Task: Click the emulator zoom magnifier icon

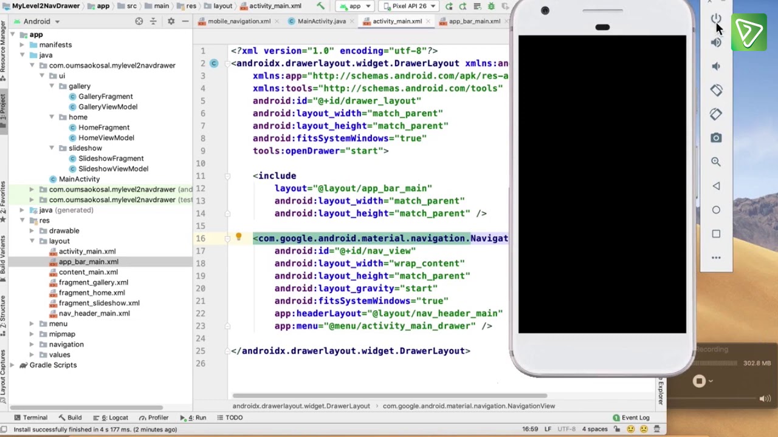Action: point(716,161)
